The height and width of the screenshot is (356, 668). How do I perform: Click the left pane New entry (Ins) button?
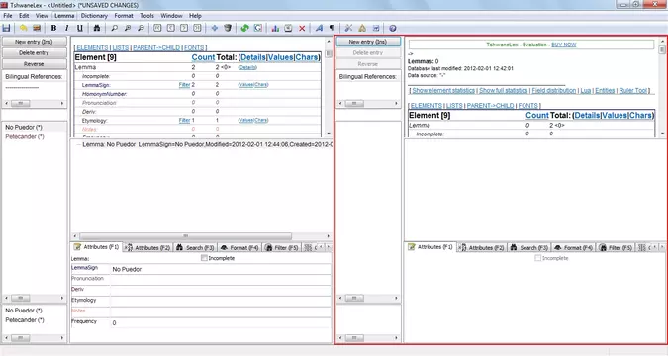[x=34, y=42]
